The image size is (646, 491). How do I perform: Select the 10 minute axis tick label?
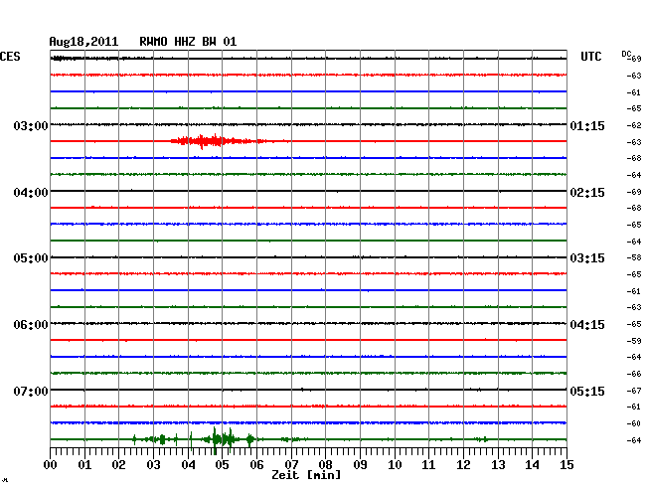pyautogui.click(x=395, y=465)
